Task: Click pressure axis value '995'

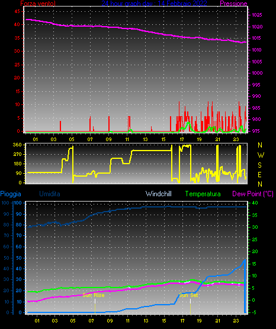Action: [x=256, y=85]
